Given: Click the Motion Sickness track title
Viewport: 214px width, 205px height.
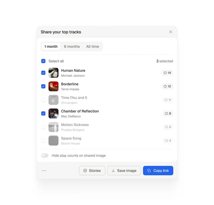Looking at the screenshot, I should 75,125.
